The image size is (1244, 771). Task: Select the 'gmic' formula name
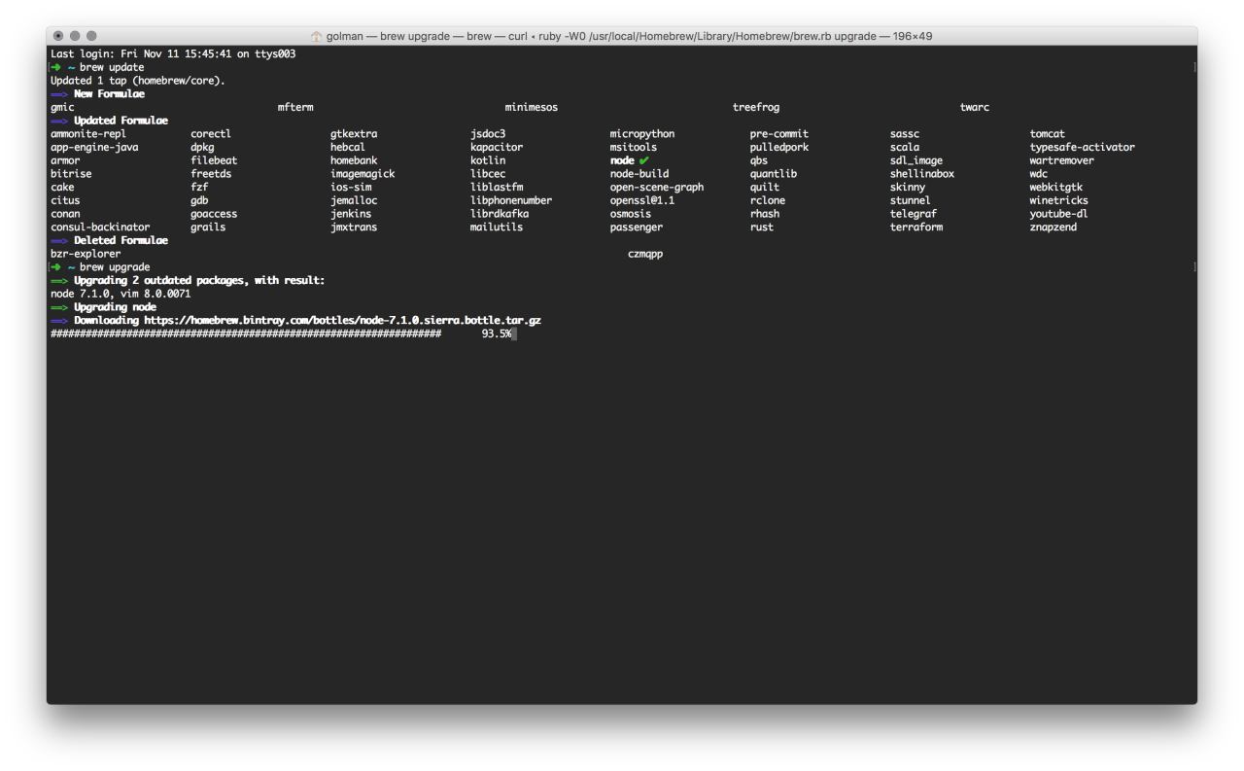(x=62, y=107)
